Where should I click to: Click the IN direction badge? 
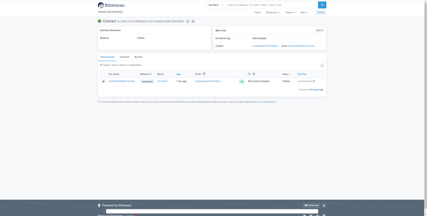click(x=242, y=82)
